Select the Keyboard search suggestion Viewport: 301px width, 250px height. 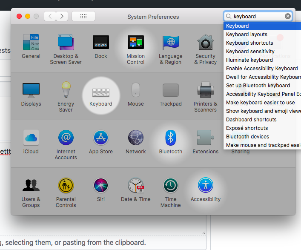pos(262,26)
